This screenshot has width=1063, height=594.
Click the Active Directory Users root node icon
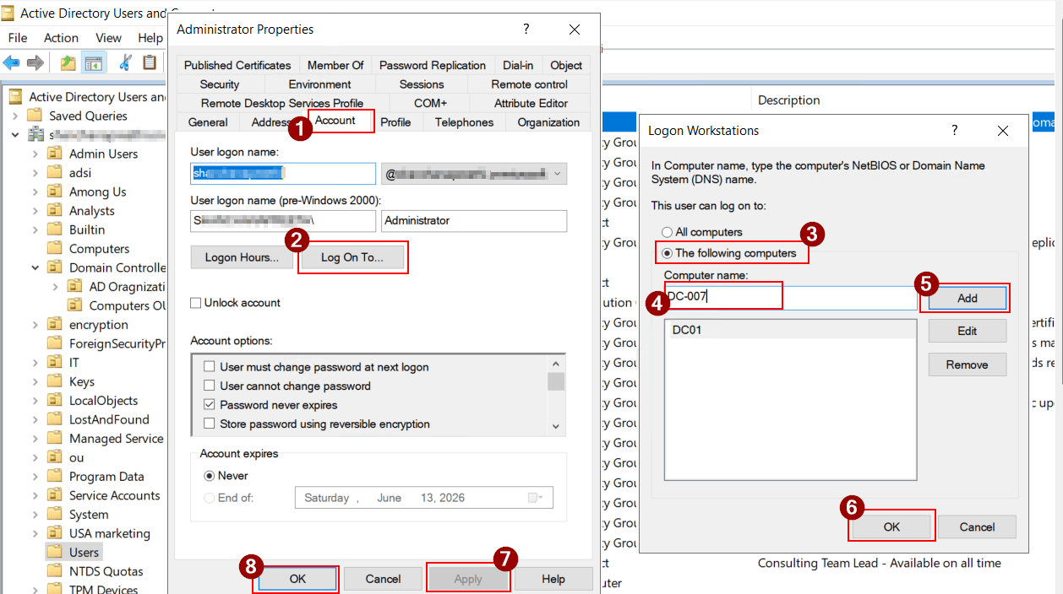tap(15, 97)
